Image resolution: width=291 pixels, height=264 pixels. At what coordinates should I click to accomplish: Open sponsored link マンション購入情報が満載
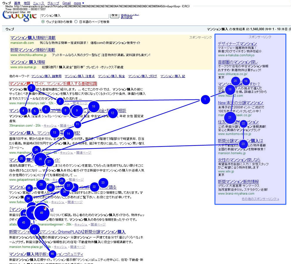coord(33,38)
